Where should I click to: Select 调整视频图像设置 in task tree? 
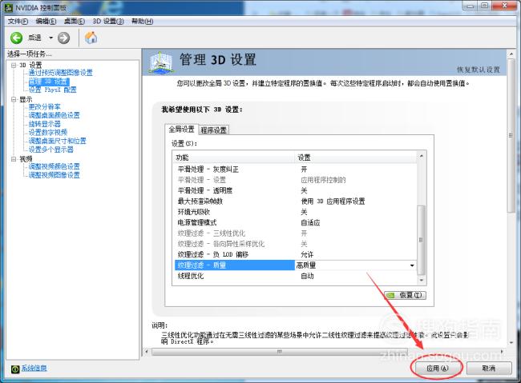point(55,175)
